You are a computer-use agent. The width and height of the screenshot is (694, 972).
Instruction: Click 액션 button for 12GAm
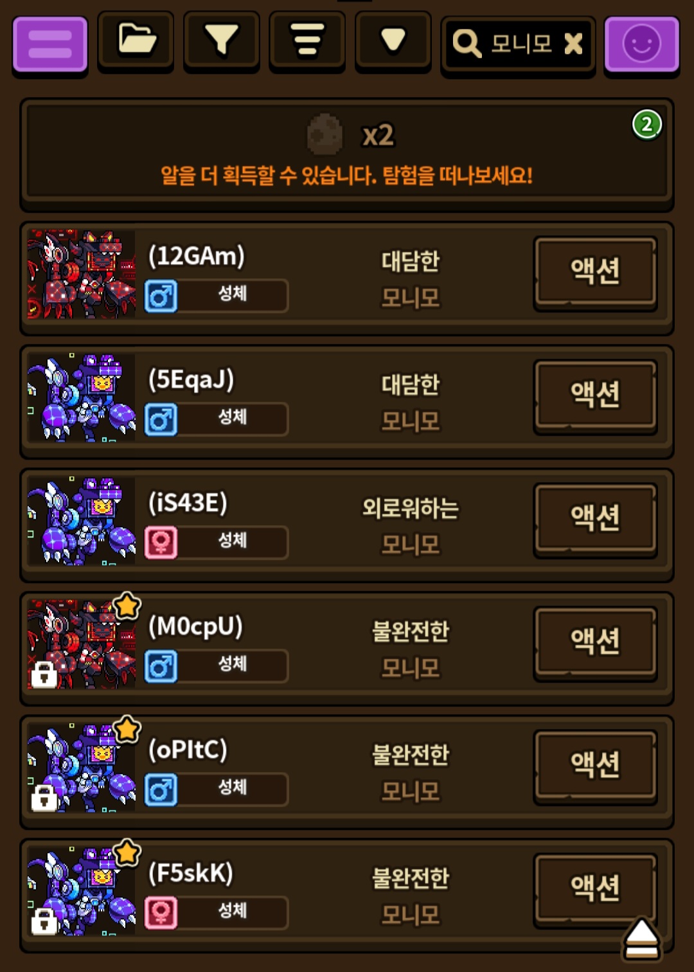click(595, 271)
